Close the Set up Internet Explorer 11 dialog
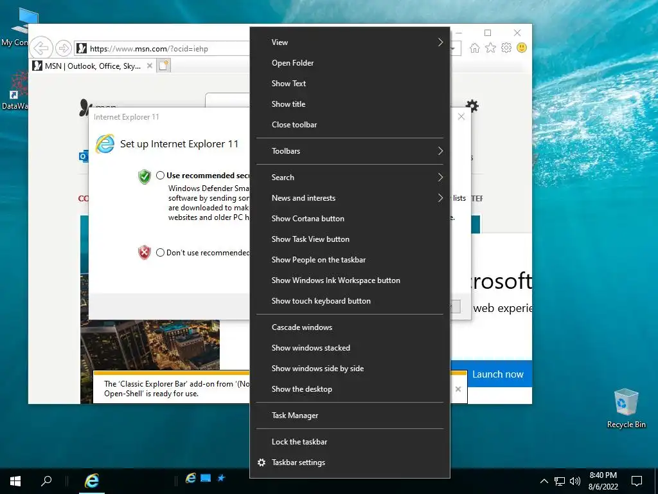658x494 pixels. [x=461, y=117]
